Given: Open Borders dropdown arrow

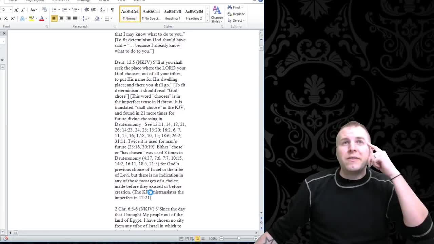Looking at the screenshot, I should pos(111,18).
